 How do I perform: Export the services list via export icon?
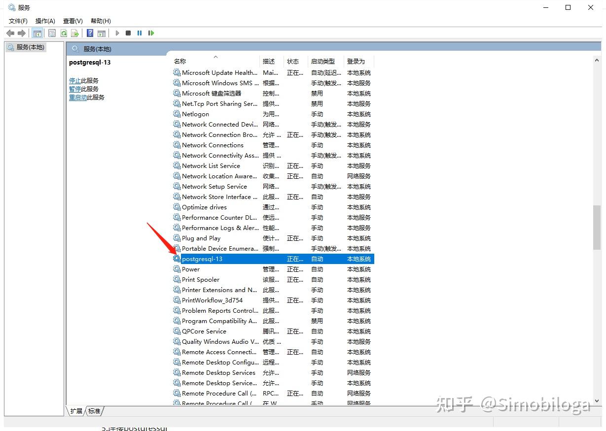[75, 33]
